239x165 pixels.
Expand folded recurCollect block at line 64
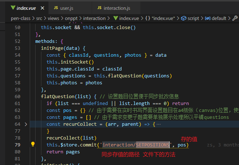tap(26, 124)
